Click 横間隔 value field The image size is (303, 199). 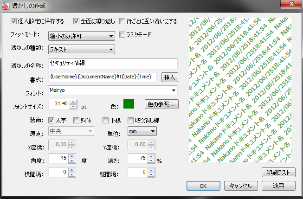point(58,172)
